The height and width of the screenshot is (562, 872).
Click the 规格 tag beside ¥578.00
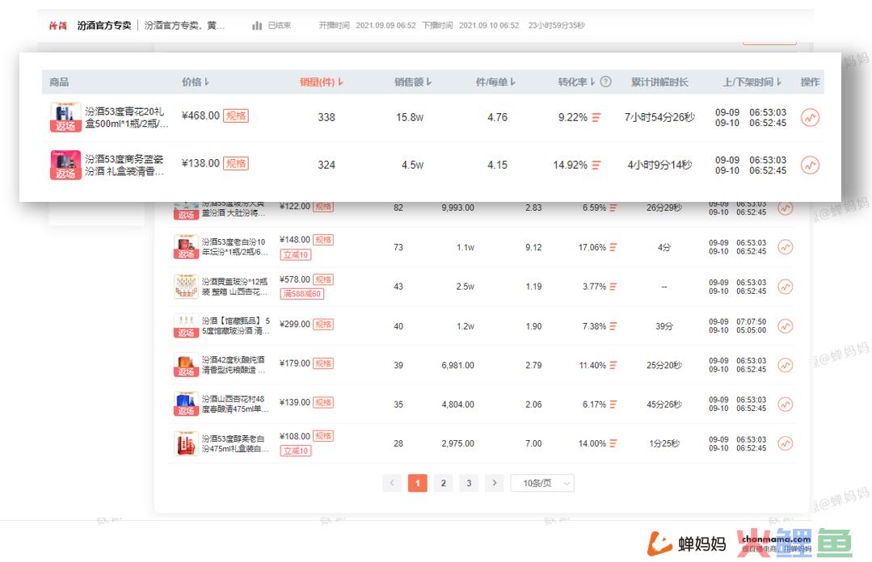[x=323, y=279]
